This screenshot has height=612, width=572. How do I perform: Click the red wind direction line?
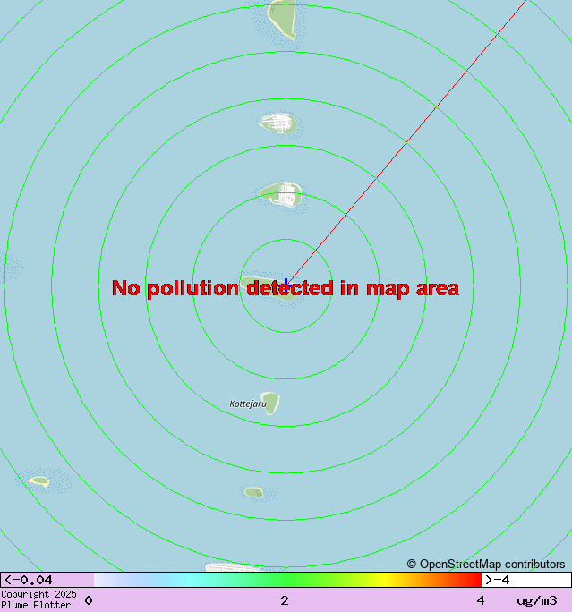[x=406, y=142]
